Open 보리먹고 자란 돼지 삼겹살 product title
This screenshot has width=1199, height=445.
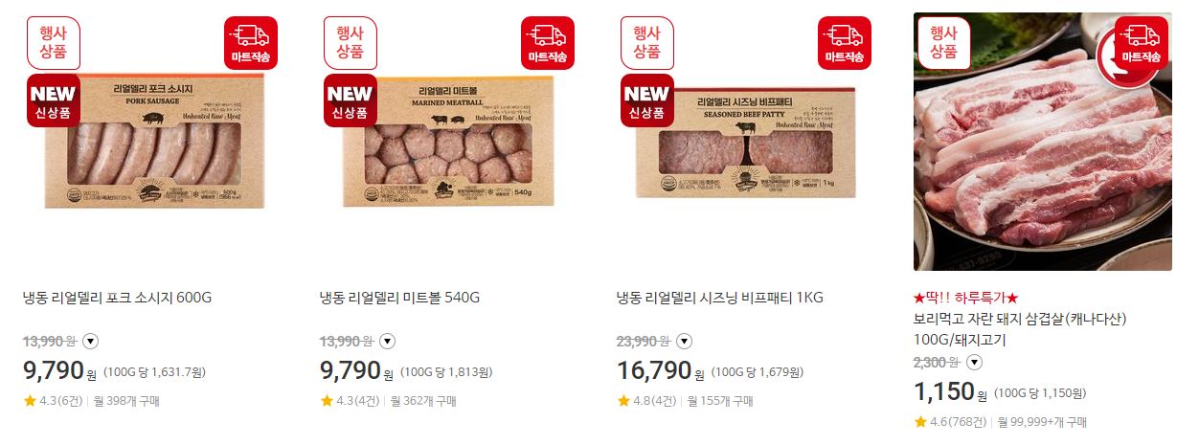coord(1021,329)
